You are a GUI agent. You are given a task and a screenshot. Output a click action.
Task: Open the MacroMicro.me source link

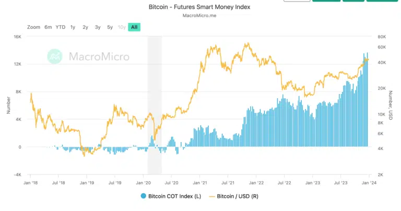coord(200,16)
